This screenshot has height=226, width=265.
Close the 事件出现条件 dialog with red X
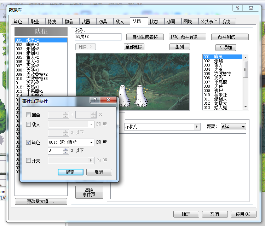pos(108,100)
